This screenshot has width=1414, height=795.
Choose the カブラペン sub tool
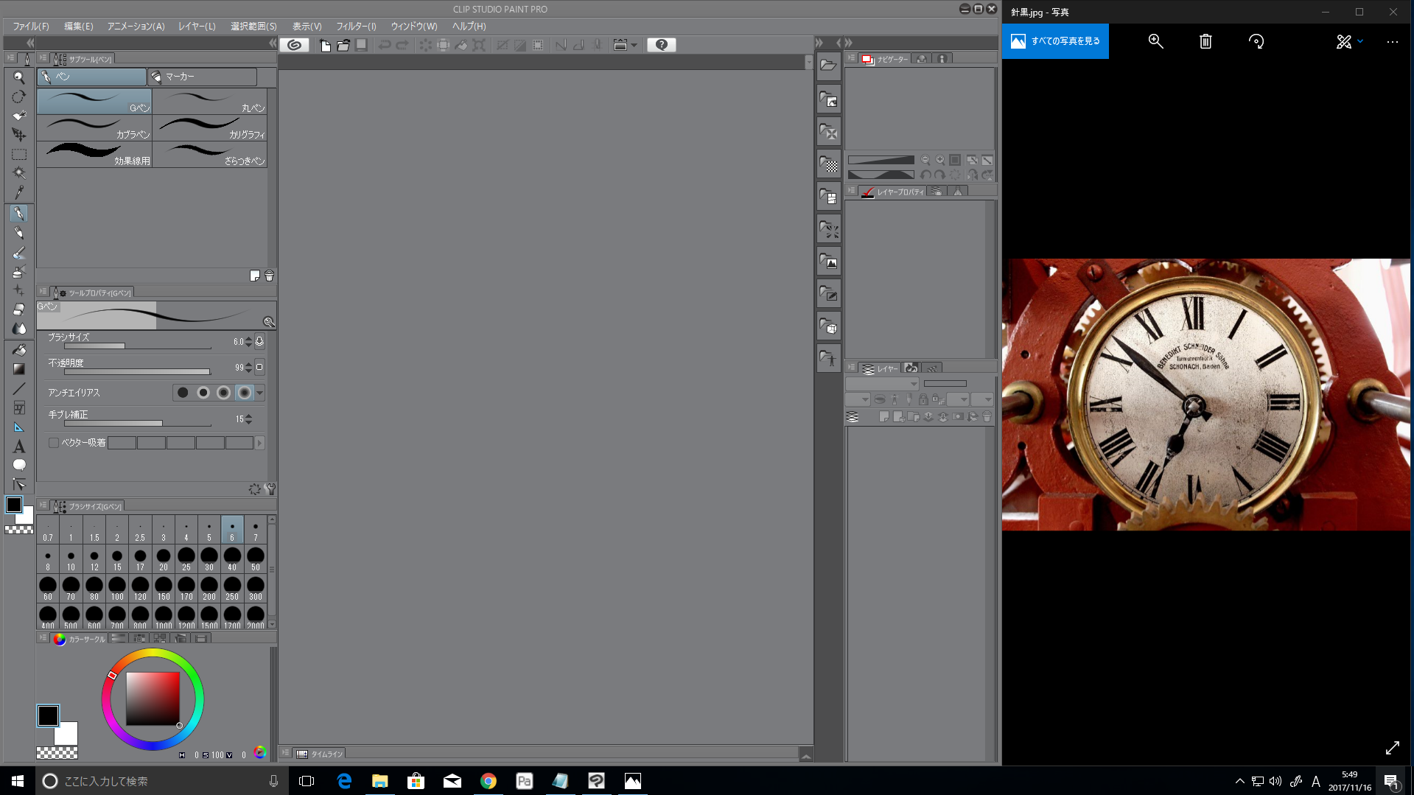[94, 128]
